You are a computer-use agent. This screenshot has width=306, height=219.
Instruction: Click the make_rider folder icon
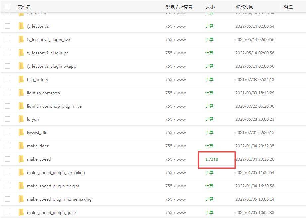click(21, 146)
